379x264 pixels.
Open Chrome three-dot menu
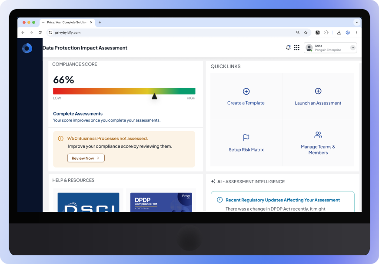click(356, 33)
